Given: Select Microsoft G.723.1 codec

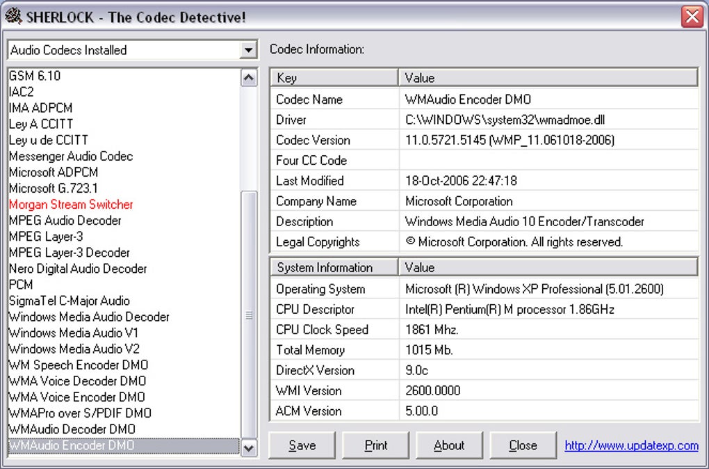Looking at the screenshot, I should [54, 189].
